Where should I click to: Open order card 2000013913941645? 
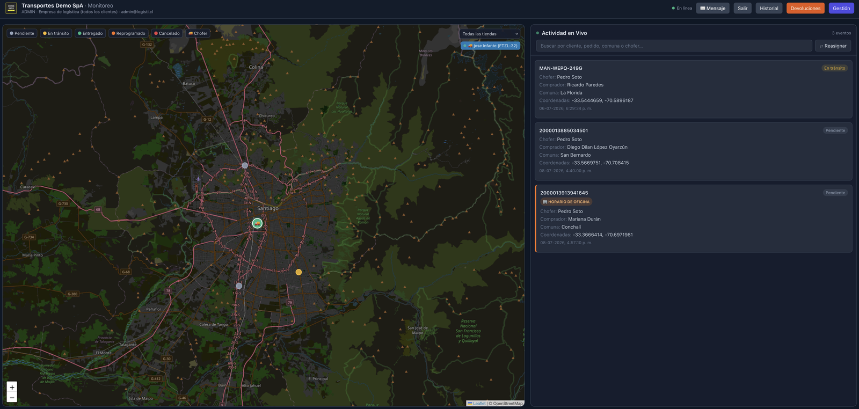point(693,218)
